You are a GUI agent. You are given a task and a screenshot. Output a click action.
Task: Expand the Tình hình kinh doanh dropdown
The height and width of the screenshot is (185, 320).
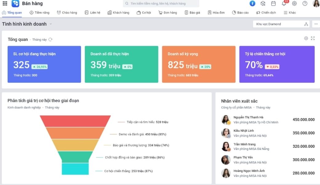(x=50, y=24)
